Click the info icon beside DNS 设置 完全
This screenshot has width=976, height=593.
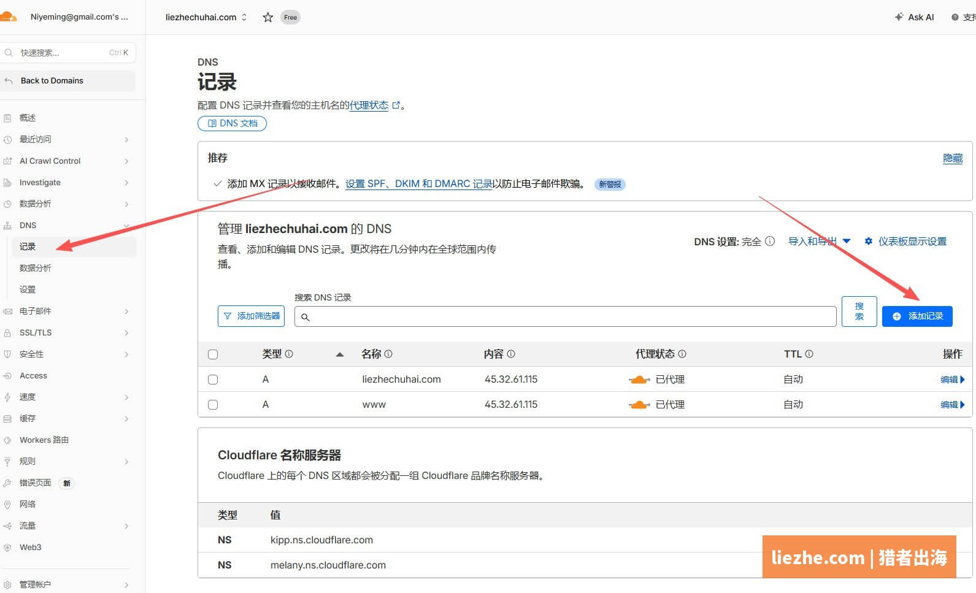tap(770, 241)
